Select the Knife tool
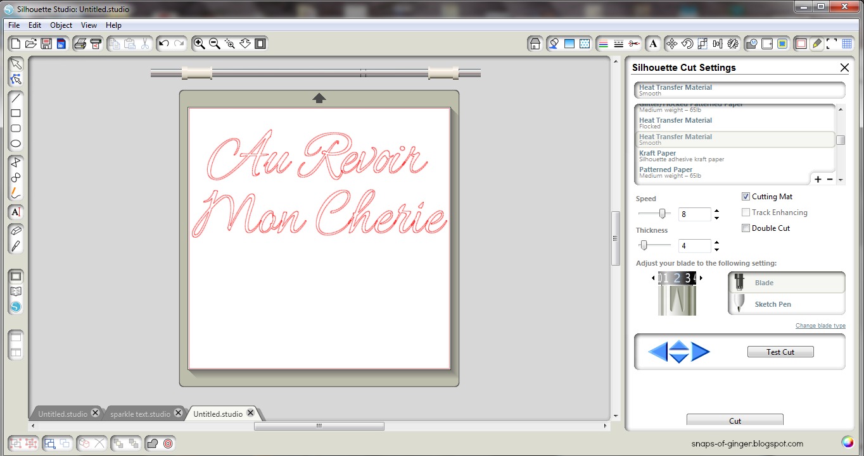 16,245
